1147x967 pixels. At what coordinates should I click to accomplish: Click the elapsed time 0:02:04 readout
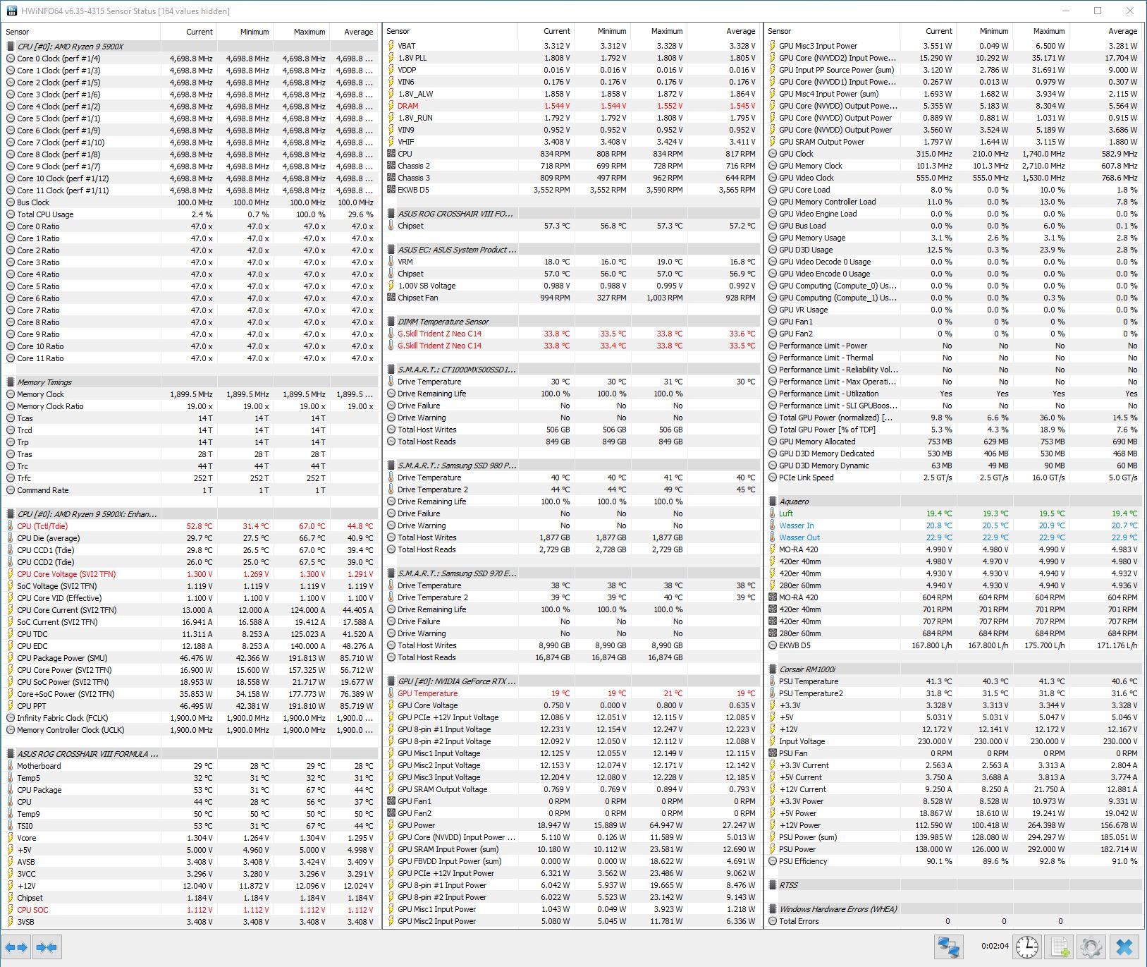(x=994, y=946)
